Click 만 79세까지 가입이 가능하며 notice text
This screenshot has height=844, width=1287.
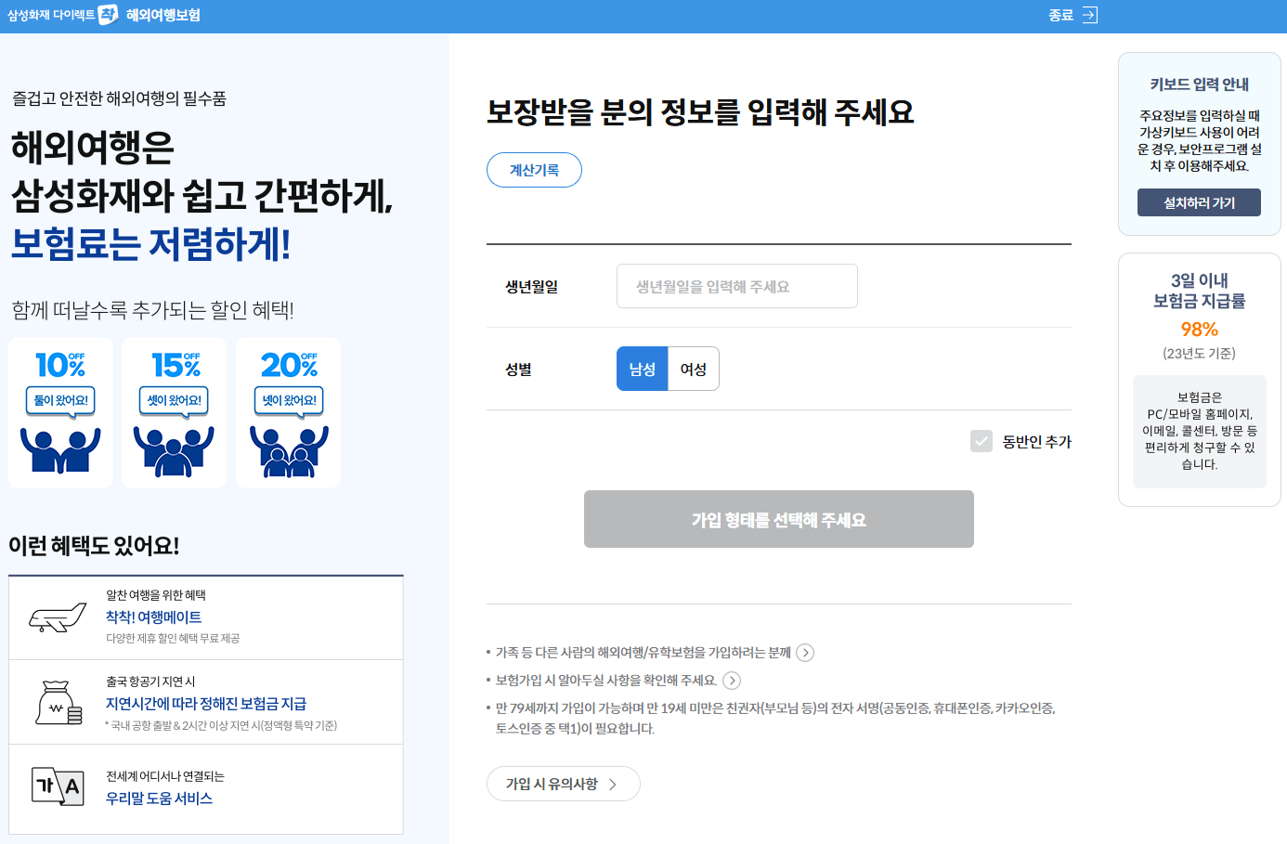coord(775,719)
